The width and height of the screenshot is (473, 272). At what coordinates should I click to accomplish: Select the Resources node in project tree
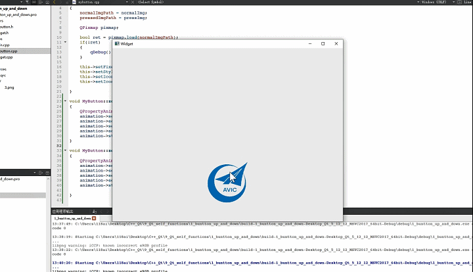click(3, 70)
